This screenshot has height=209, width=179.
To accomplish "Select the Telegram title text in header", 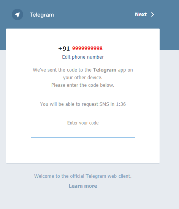I will click(x=42, y=15).
